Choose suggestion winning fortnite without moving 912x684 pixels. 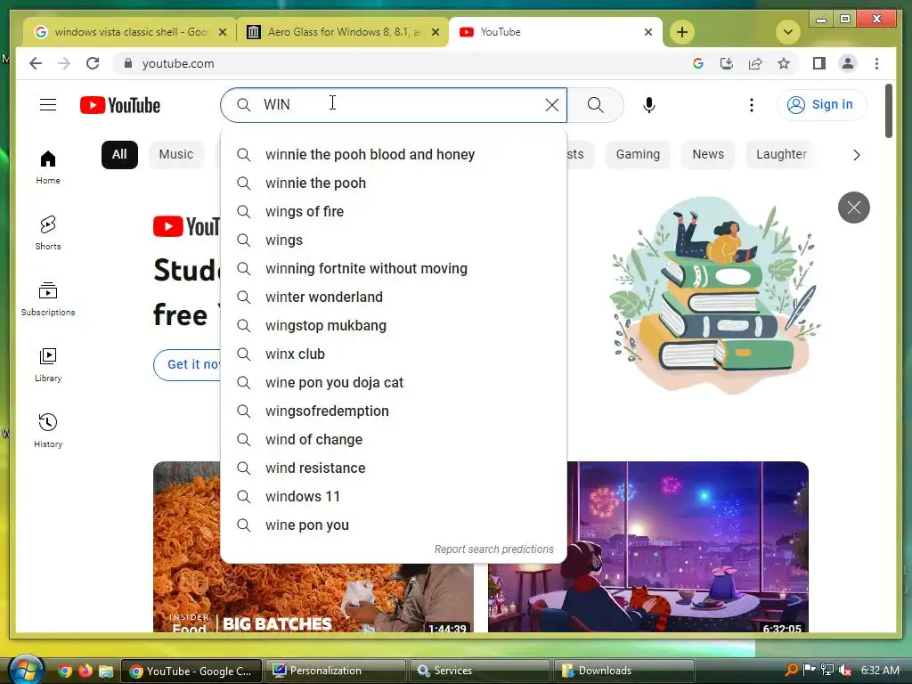[x=394, y=268]
